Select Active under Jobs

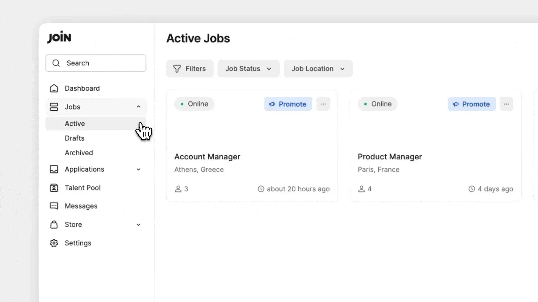tap(96, 124)
